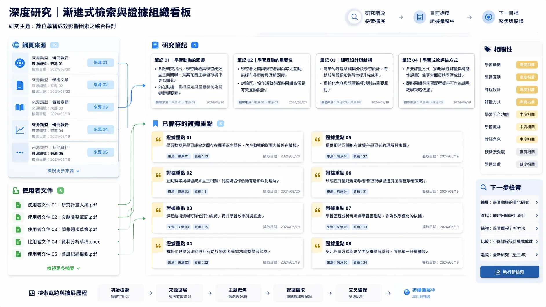Click the current progress document icon
The image size is (546, 307).
[420, 17]
